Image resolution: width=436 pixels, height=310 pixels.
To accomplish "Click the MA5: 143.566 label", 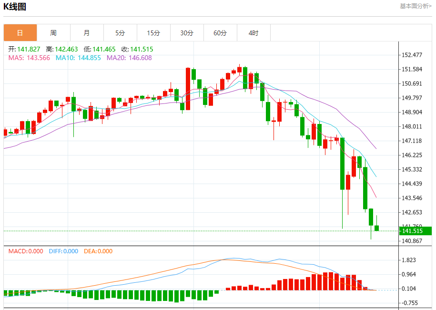I will [x=29, y=58].
